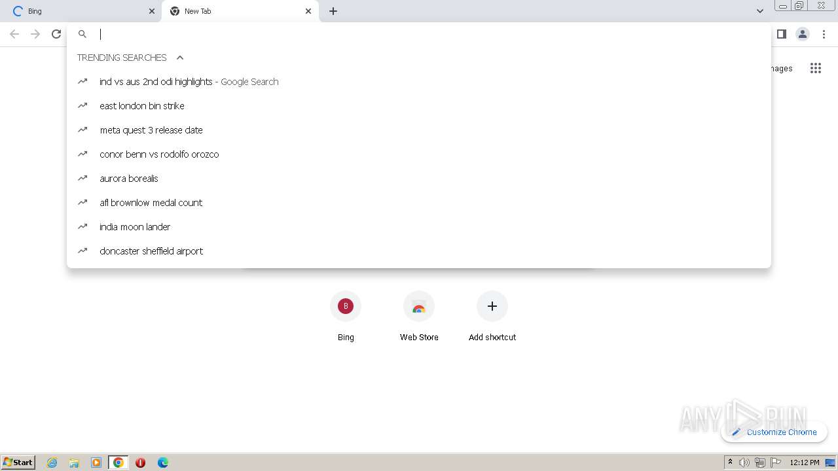Select 'ind vs aus 2nd odi highlights' suggestion
This screenshot has height=471, width=838.
point(419,82)
